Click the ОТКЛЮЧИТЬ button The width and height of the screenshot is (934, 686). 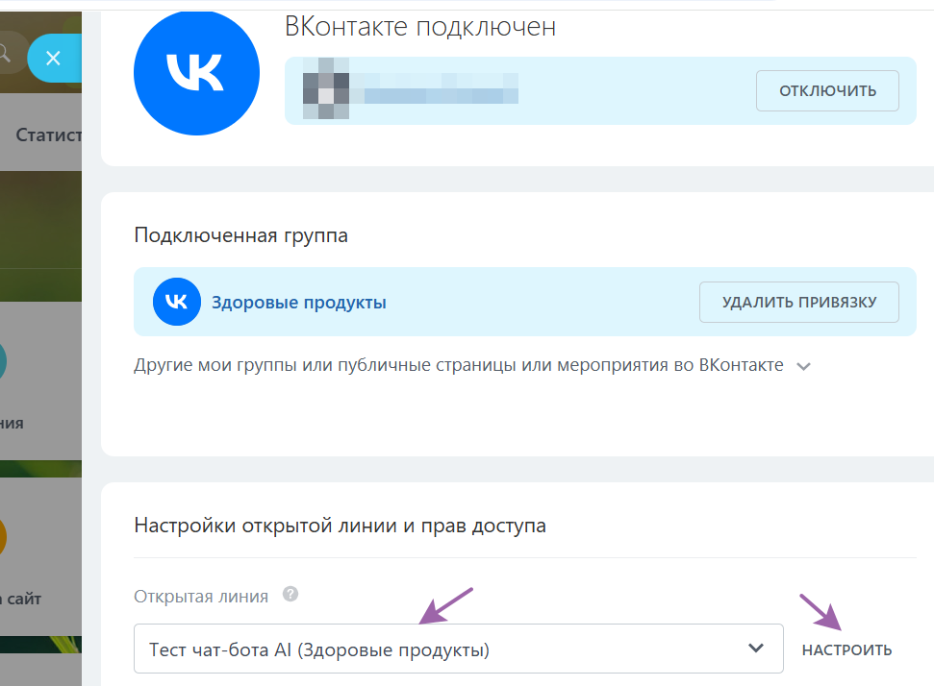[x=827, y=89]
